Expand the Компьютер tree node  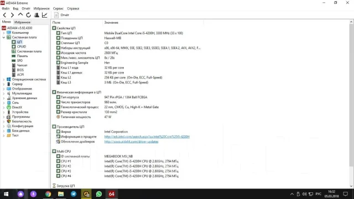click(x=4, y=33)
